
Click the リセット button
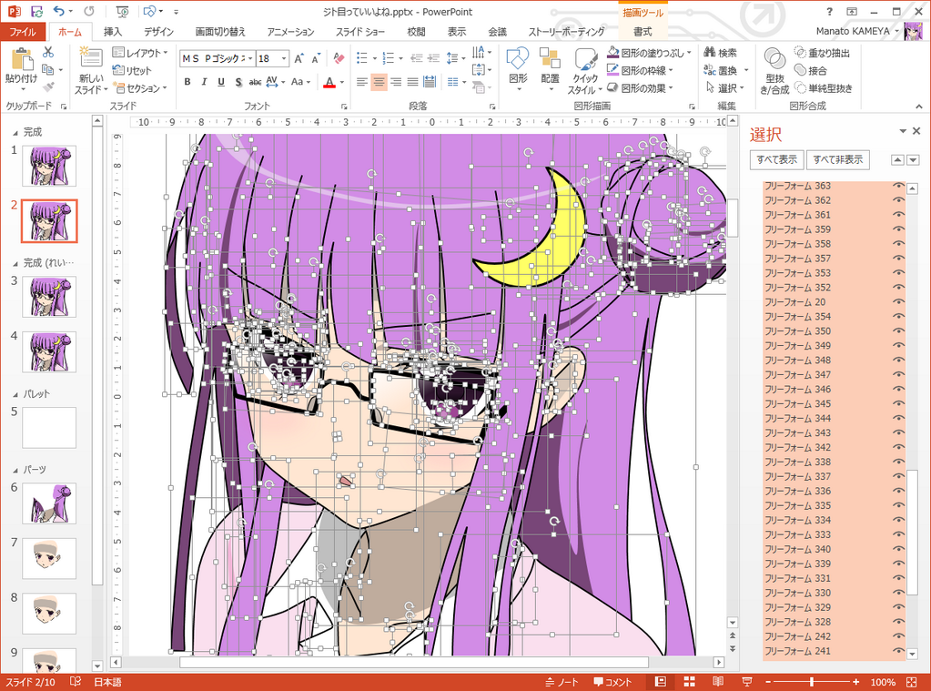click(132, 71)
